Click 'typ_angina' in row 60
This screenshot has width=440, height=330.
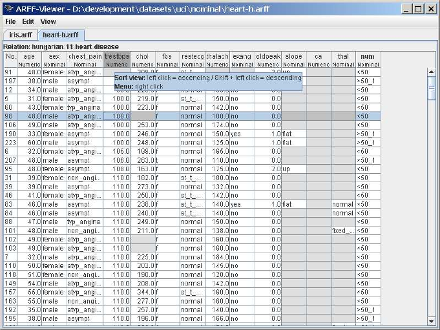click(85, 107)
